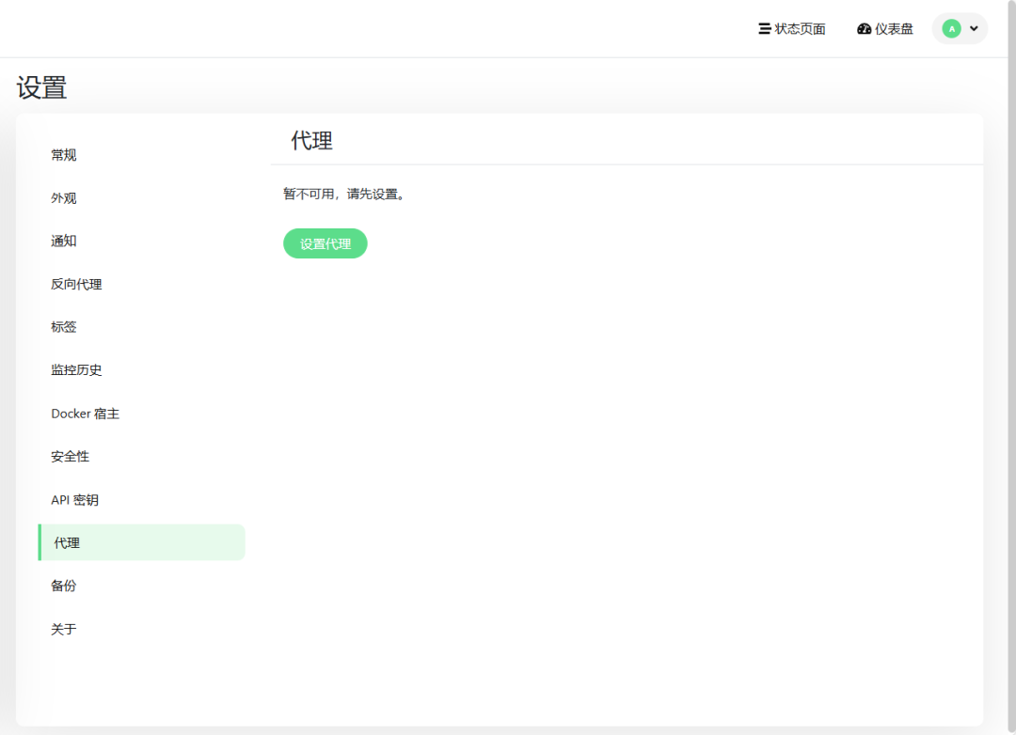The image size is (1016, 735).
Task: Open the 状态页面 link text
Action: tap(800, 29)
